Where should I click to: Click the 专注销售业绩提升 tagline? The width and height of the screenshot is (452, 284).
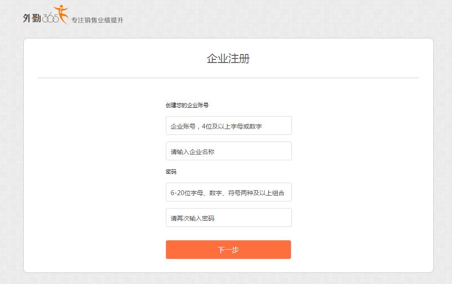pyautogui.click(x=97, y=21)
